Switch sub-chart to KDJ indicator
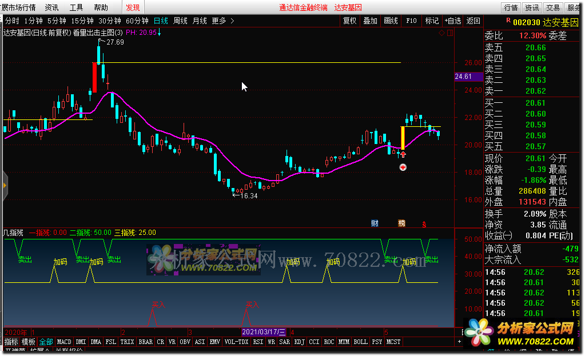The width and height of the screenshot is (585, 356). click(299, 342)
